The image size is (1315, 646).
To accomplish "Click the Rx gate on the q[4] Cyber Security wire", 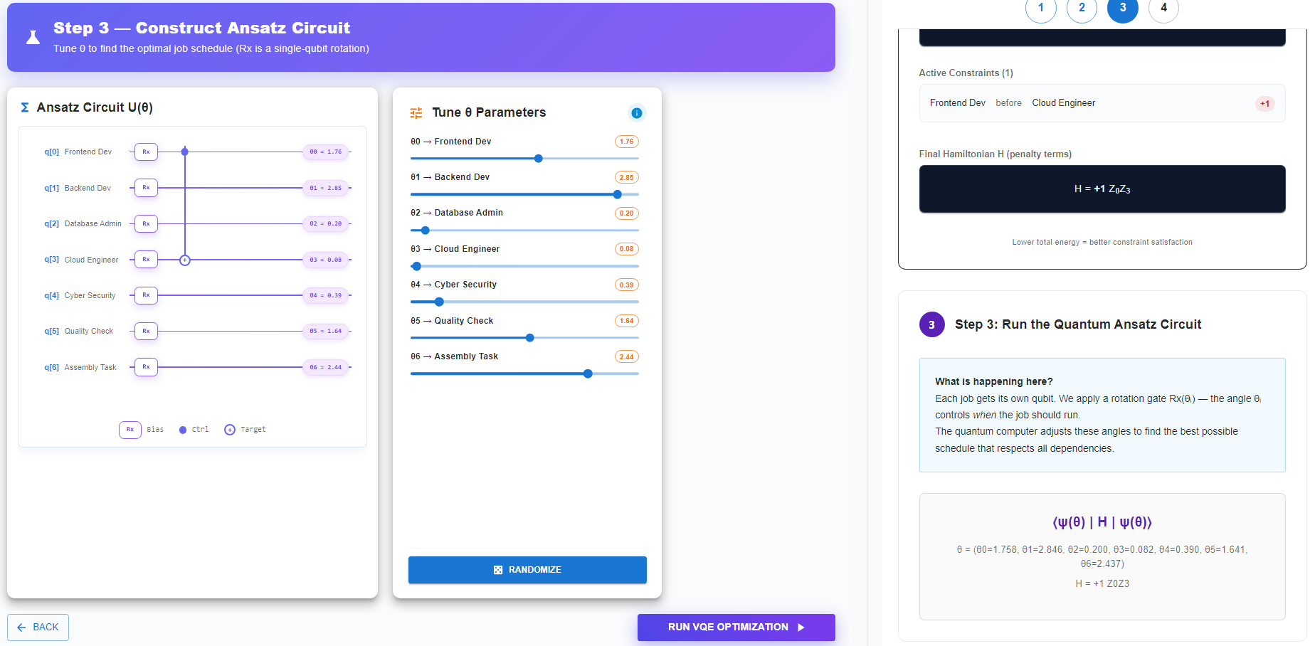I will (x=146, y=295).
